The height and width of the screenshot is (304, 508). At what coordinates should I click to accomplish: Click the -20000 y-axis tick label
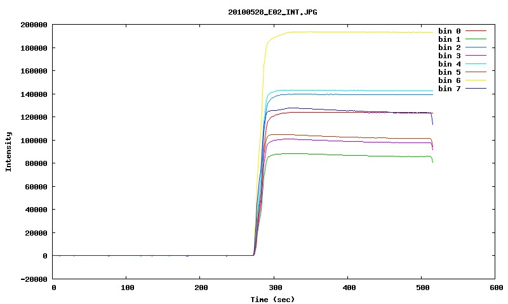(34, 279)
